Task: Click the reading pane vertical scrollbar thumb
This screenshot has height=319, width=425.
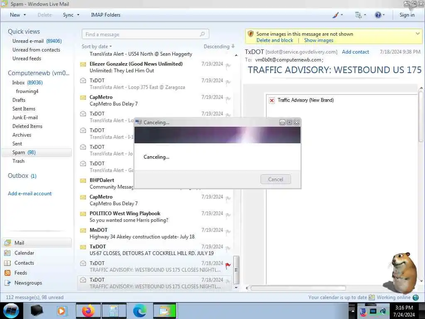Action: click(421, 117)
